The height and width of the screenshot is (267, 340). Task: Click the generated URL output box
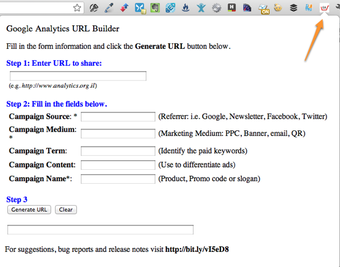100,229
